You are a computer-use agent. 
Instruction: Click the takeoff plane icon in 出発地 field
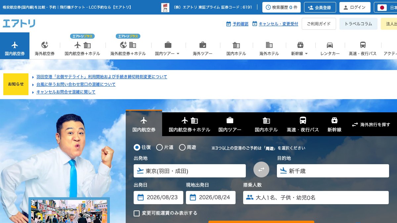point(140,171)
